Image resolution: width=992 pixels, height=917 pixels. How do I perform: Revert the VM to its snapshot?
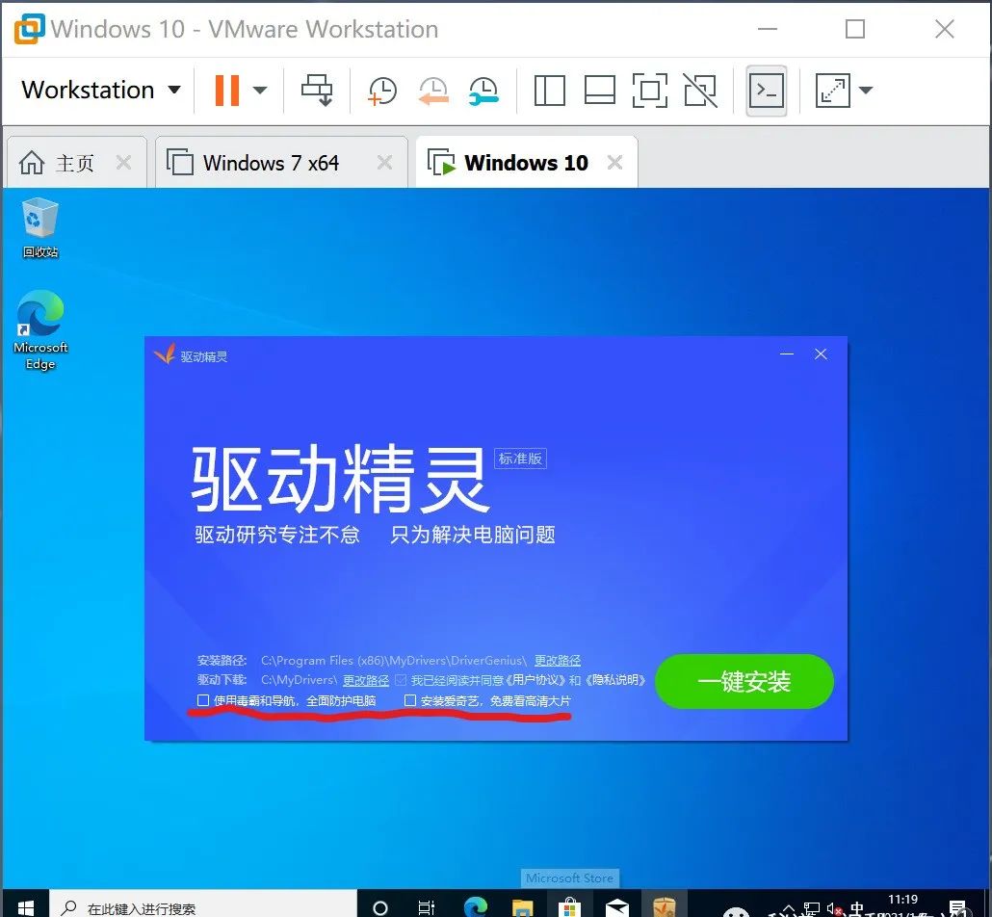pyautogui.click(x=433, y=91)
